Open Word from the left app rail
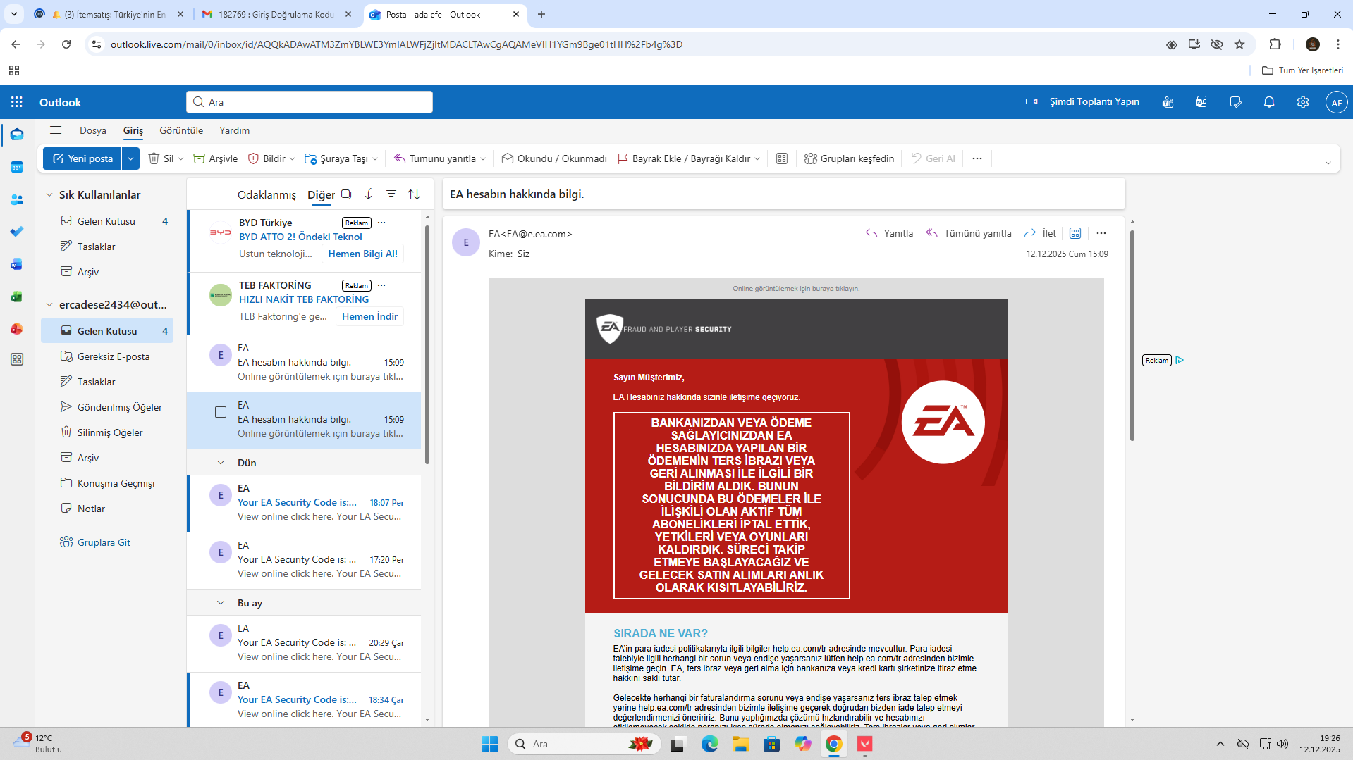This screenshot has width=1353, height=760. point(17,264)
